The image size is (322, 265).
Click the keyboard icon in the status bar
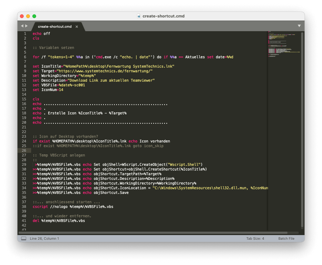(23, 238)
